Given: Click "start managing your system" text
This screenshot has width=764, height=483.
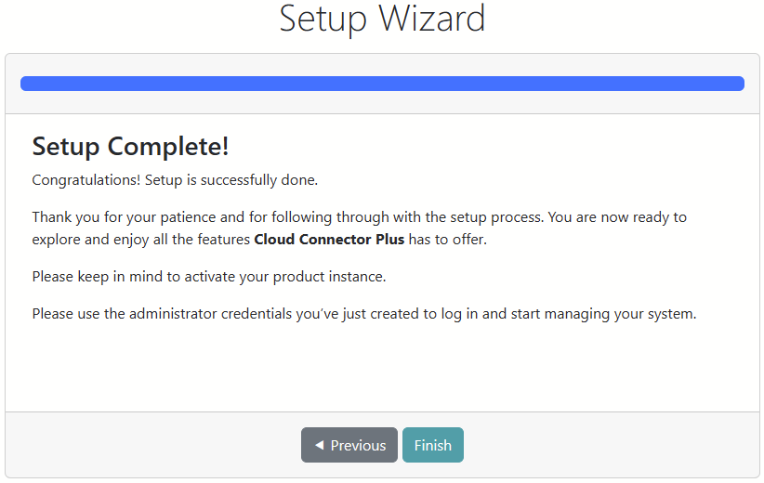Looking at the screenshot, I should pyautogui.click(x=603, y=314).
